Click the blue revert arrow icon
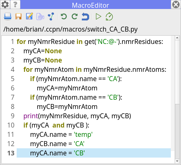181x165 pixels. pyautogui.click(x=85, y=17)
